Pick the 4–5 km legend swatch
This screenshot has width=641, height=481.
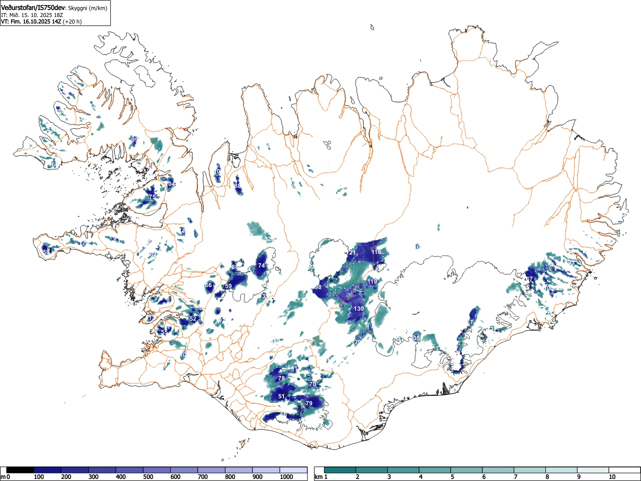click(x=435, y=470)
